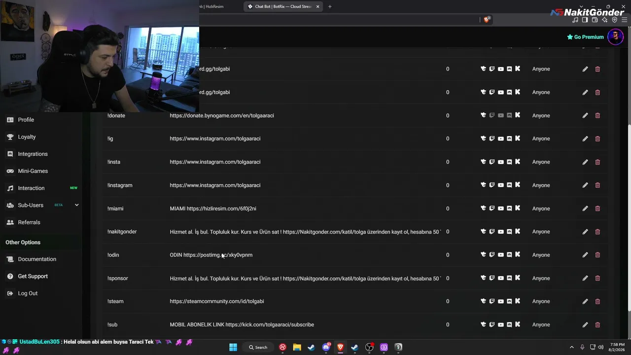Toggle YouTube platform for the !instagram command
The height and width of the screenshot is (355, 631).
click(500, 185)
